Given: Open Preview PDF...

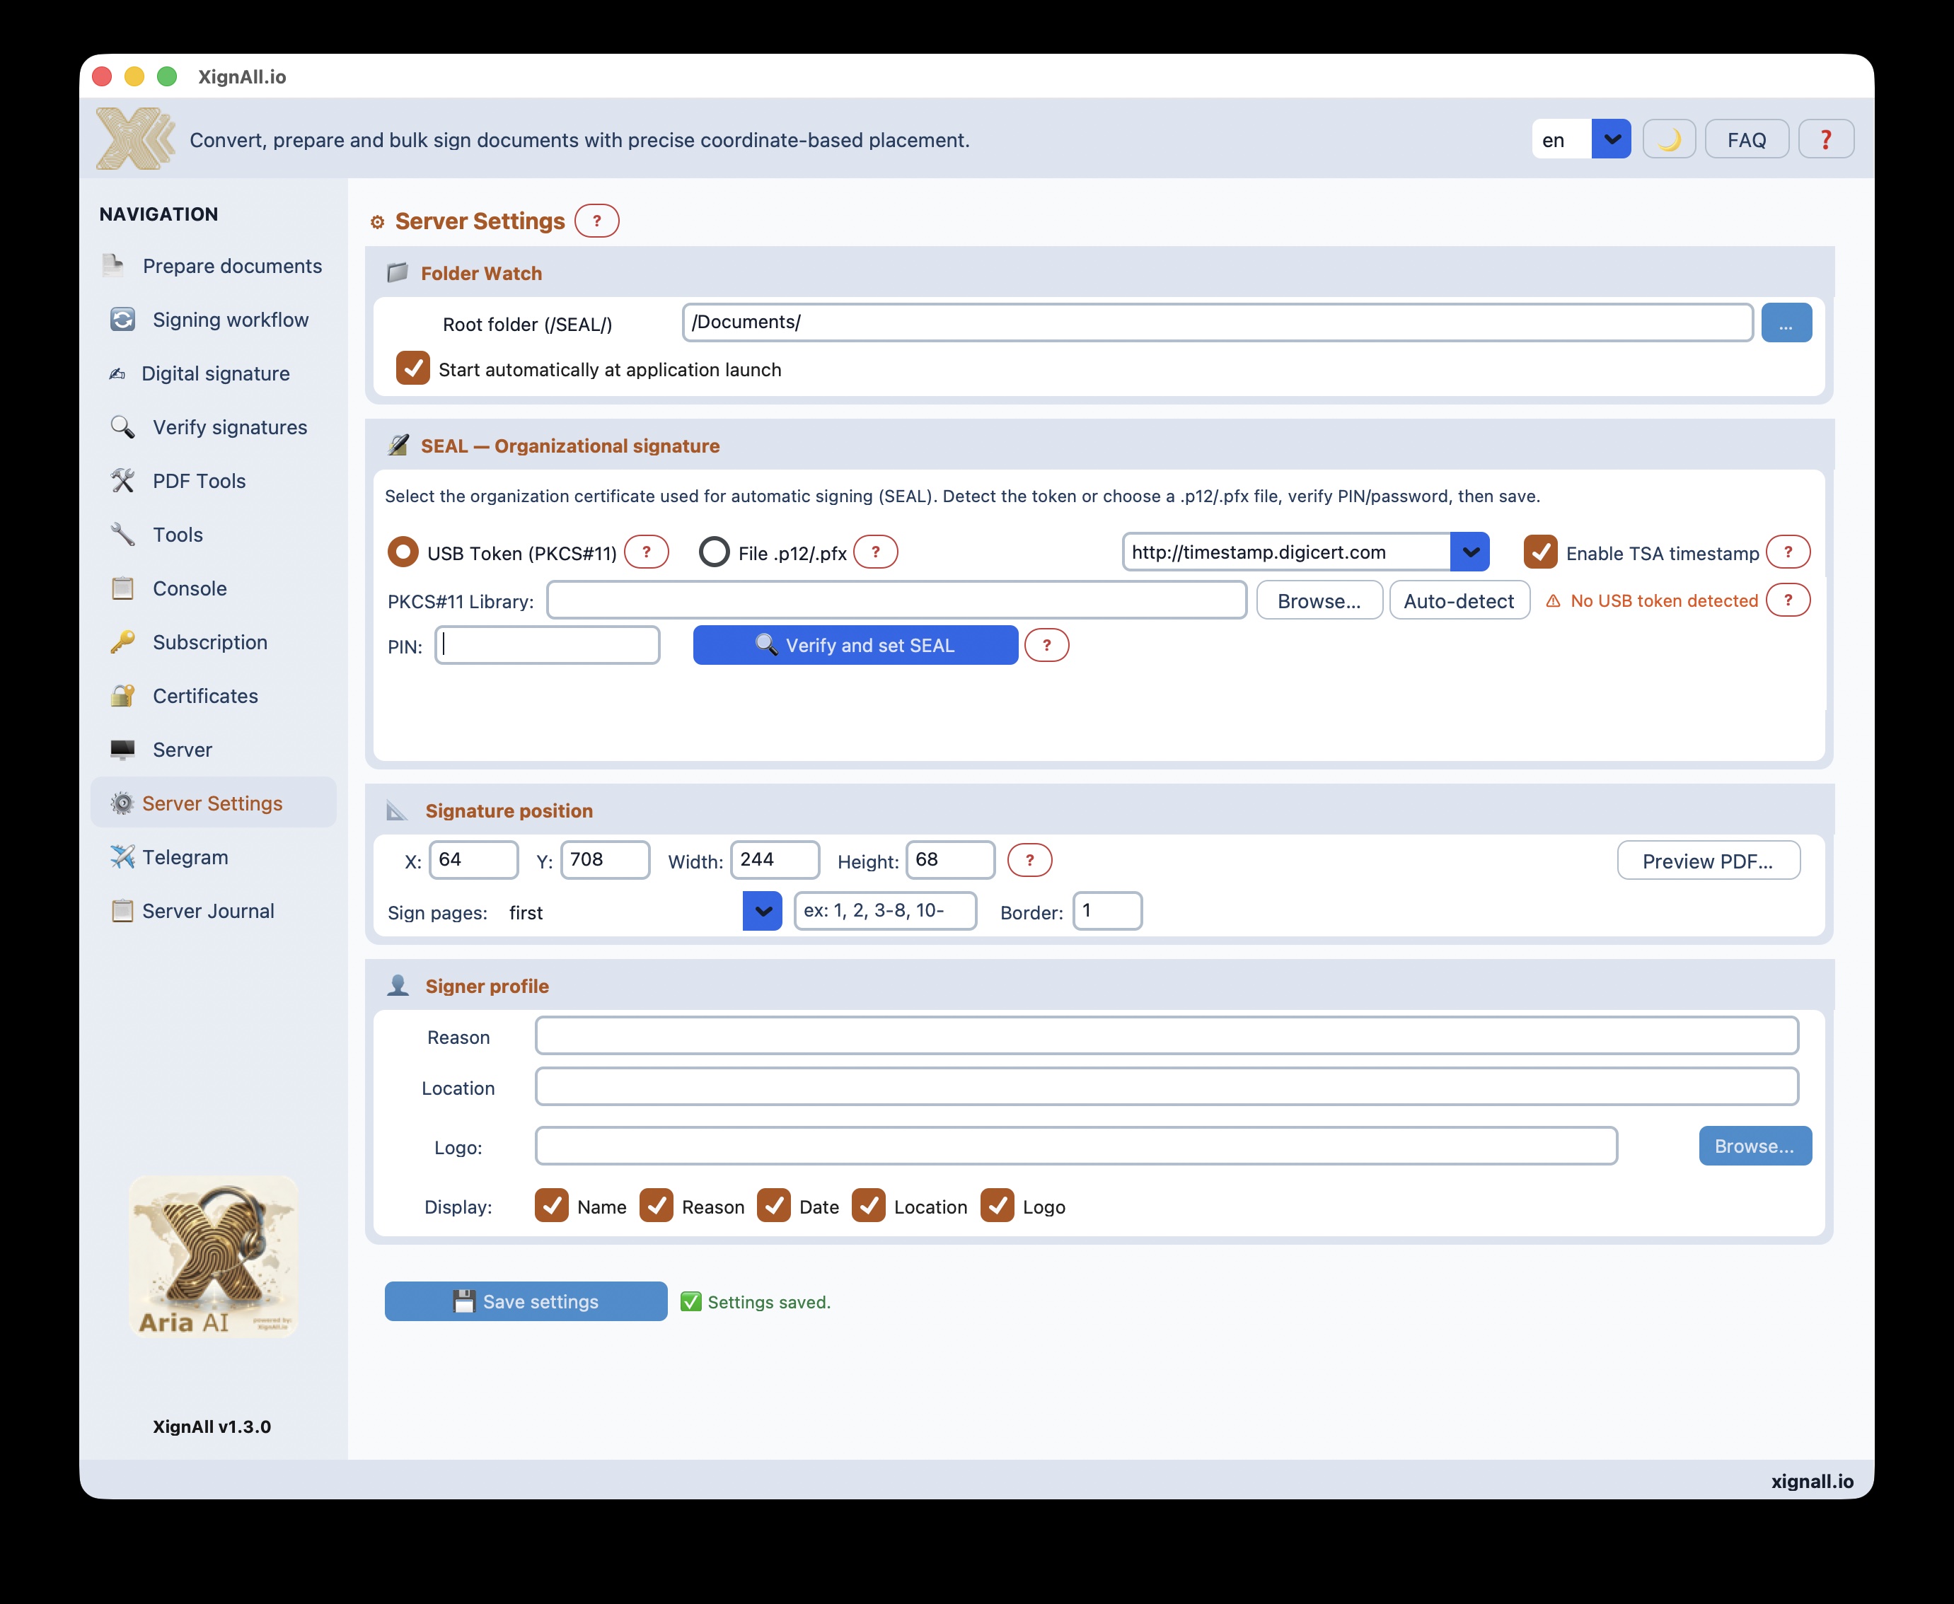Looking at the screenshot, I should 1708,861.
